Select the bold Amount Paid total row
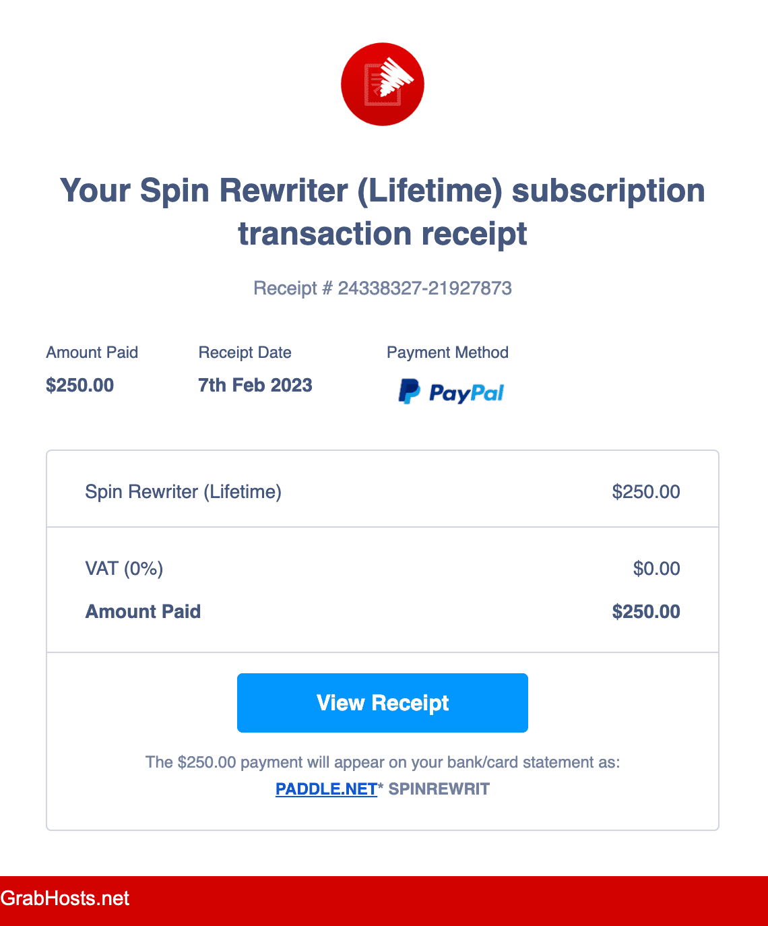Screen dimensions: 768x926 [142, 611]
